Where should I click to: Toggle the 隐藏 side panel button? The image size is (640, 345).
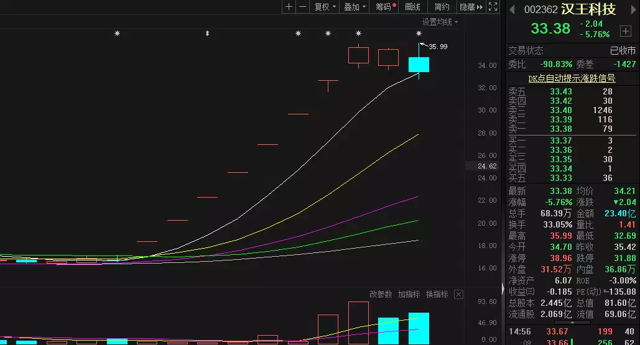click(471, 7)
